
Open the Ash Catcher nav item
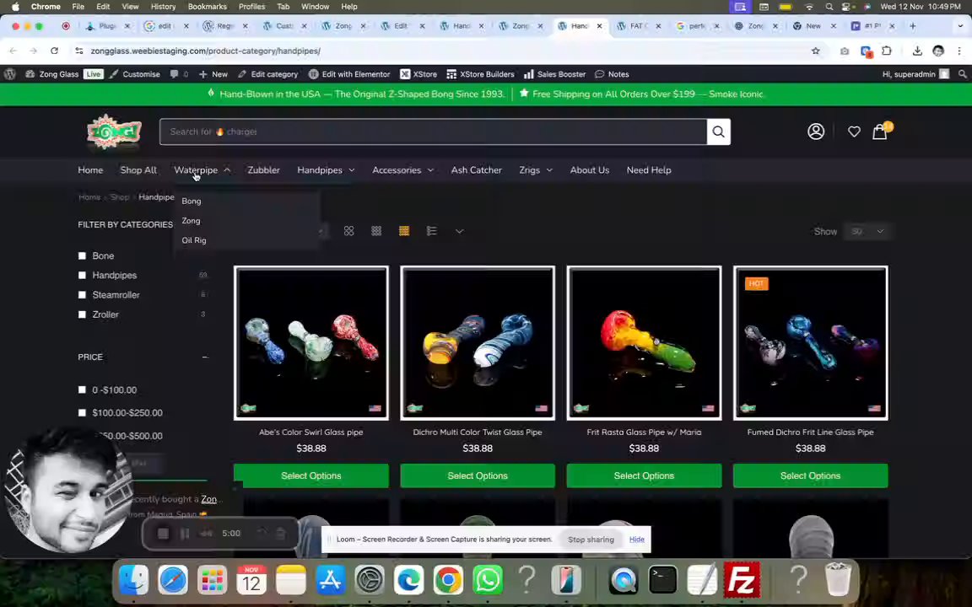point(477,170)
